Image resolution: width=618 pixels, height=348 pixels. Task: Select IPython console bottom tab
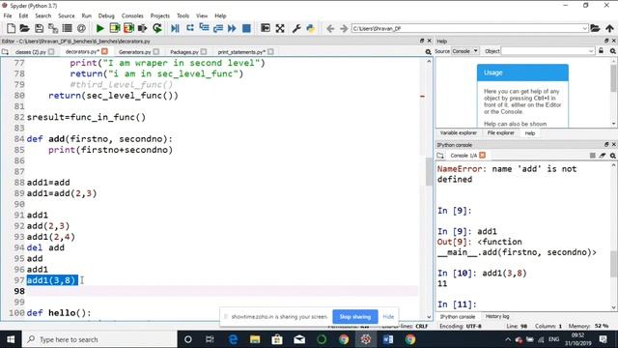457,316
